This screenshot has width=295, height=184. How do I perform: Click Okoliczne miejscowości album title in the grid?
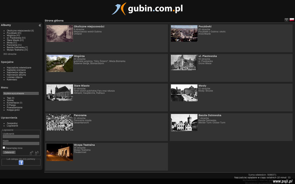[89, 26]
